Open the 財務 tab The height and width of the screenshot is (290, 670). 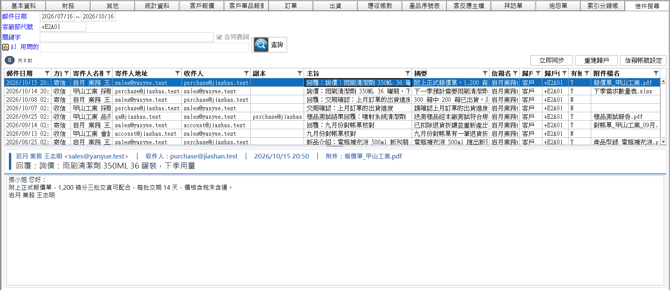tap(68, 6)
